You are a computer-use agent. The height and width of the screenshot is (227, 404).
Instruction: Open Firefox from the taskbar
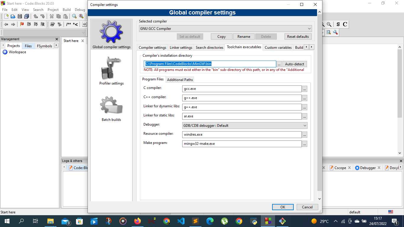(138, 221)
